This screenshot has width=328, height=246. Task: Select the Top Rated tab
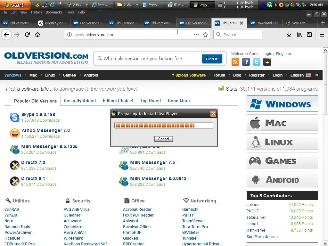151,101
